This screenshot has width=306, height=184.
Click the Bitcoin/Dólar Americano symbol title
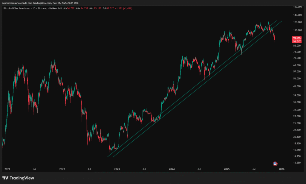[16, 8]
